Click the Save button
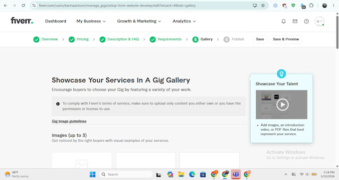Image resolution: width=339 pixels, height=180 pixels. [260, 39]
